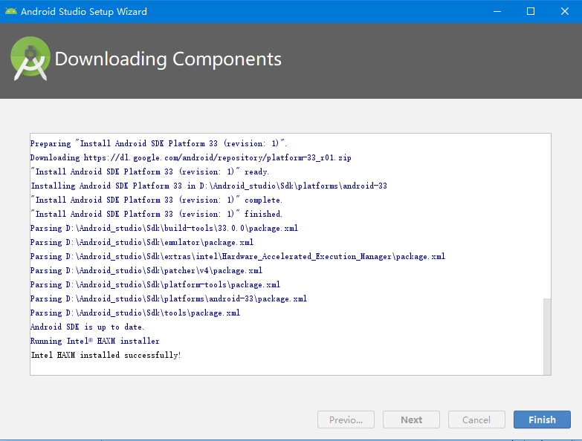Click the Android Studio logo in the header
This screenshot has width=582, height=441.
30,59
